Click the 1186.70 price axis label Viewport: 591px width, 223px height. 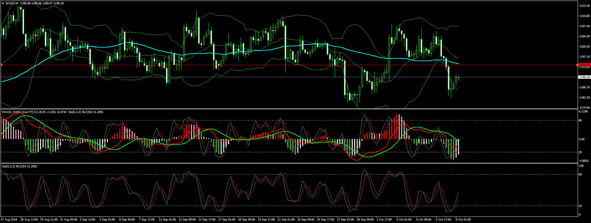pos(585,87)
